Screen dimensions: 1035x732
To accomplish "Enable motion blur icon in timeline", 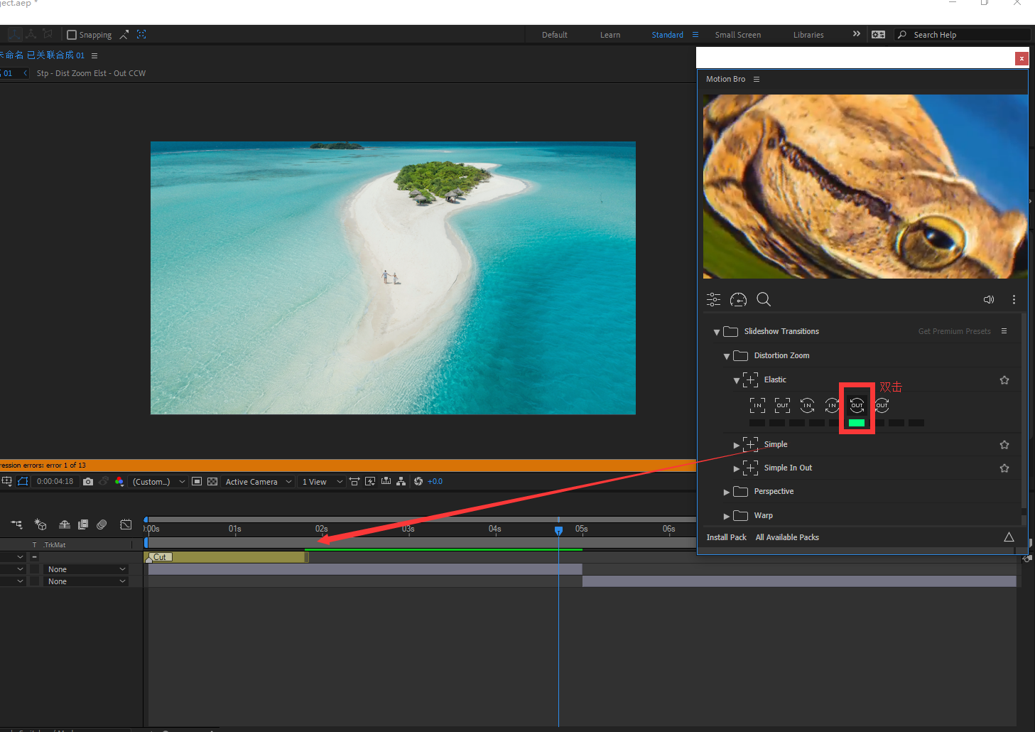I will click(102, 524).
